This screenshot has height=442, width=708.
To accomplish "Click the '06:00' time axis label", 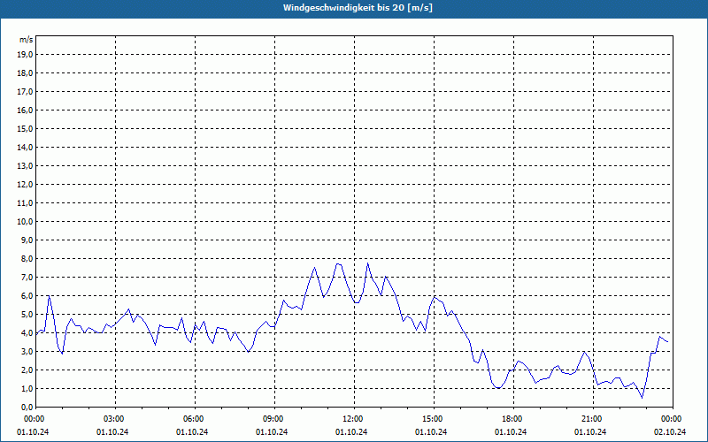I will pos(195,419).
